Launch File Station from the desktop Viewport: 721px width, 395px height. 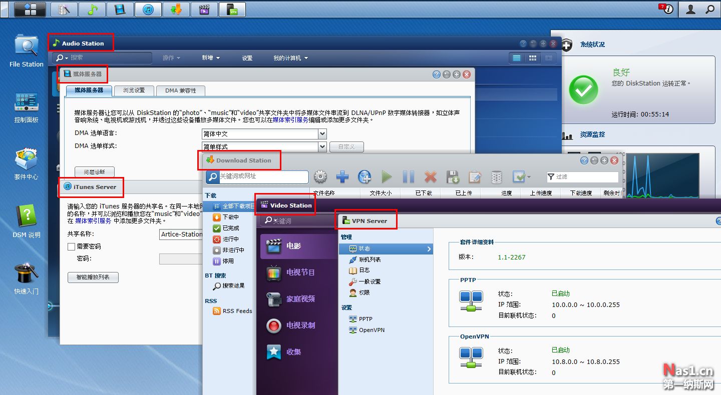(27, 51)
